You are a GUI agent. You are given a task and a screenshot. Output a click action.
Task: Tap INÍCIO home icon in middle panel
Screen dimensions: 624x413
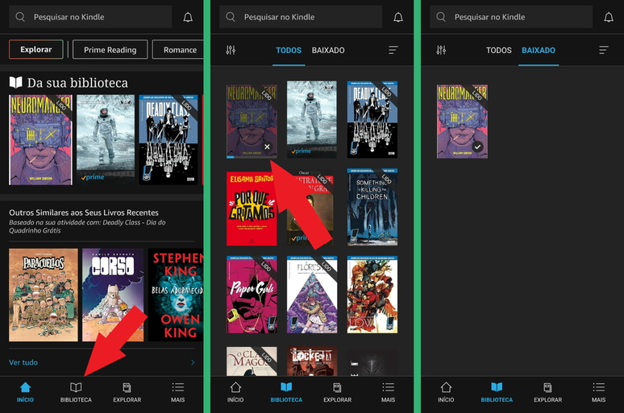(235, 392)
